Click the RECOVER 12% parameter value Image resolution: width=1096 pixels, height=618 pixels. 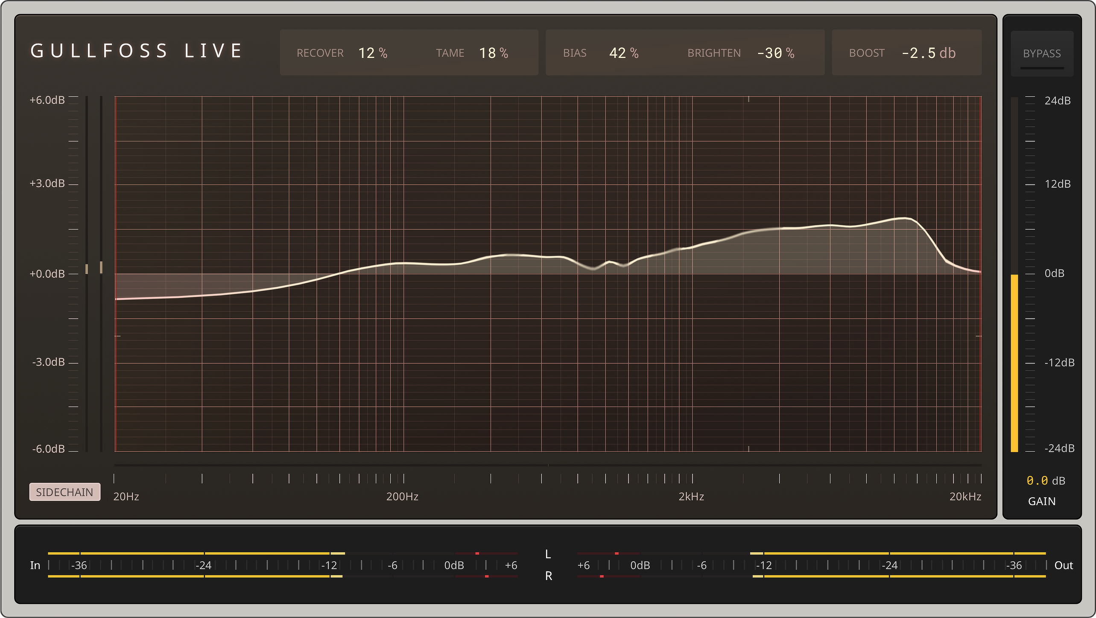[373, 53]
